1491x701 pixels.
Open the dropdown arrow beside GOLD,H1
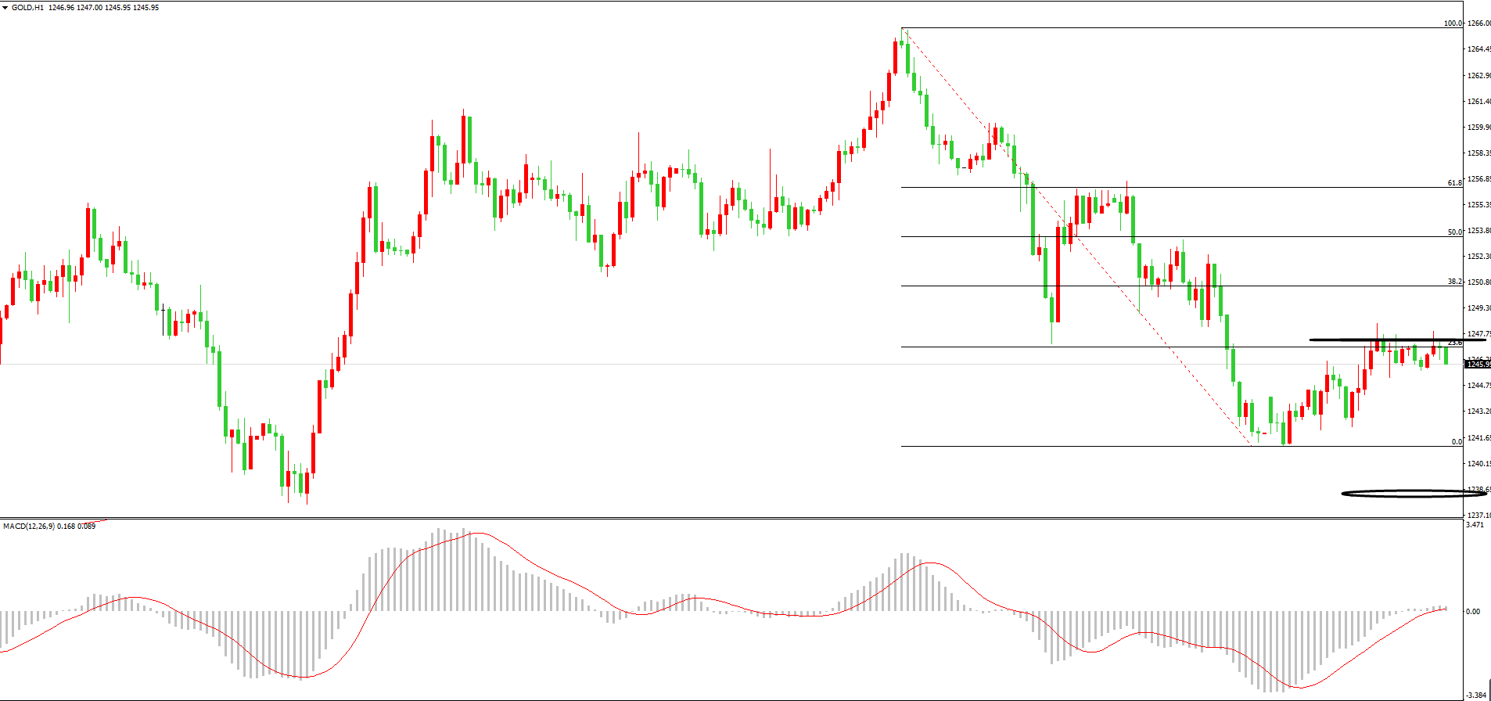tap(5, 8)
